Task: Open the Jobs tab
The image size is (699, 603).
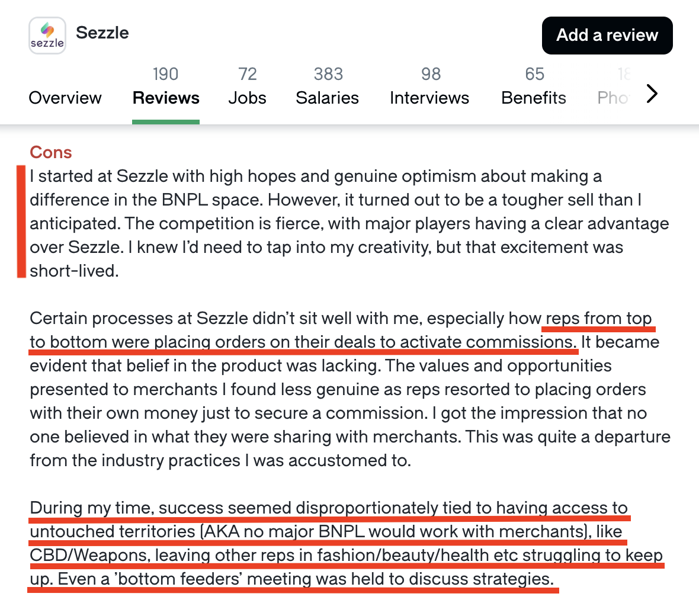Action: (247, 98)
